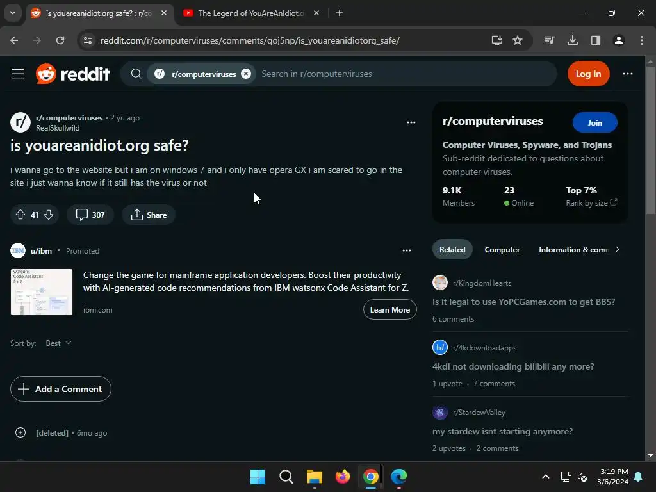Image resolution: width=656 pixels, height=492 pixels.
Task: Click the Log In button
Action: [x=588, y=74]
